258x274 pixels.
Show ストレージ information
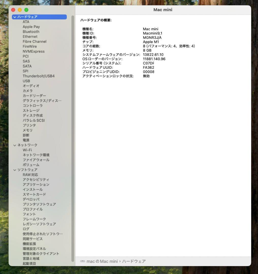click(x=31, y=110)
